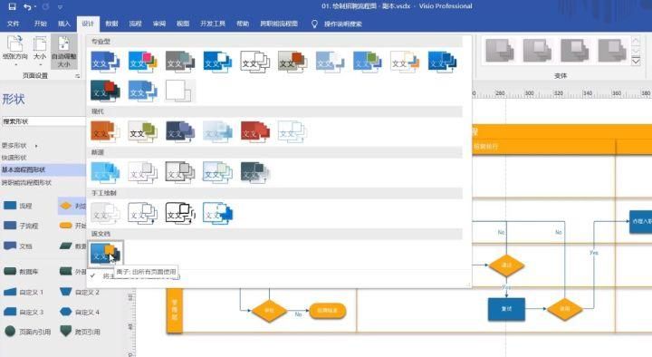Screen dimensions: 652x357
Task: Choose the dark teal with red theme thumbnail
Action: (x=105, y=91)
